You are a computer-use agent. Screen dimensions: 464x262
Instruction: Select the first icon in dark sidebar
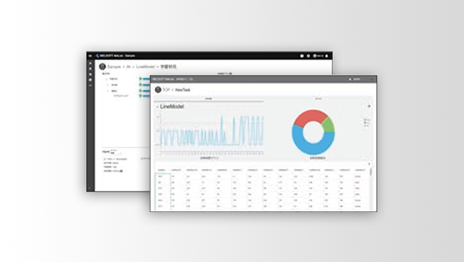(x=91, y=63)
